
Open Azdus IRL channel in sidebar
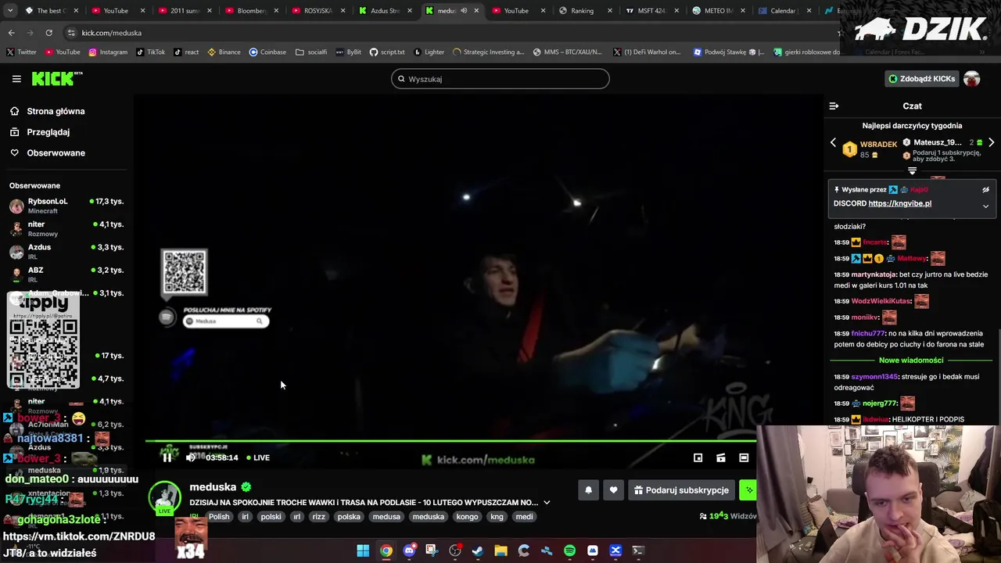66,252
